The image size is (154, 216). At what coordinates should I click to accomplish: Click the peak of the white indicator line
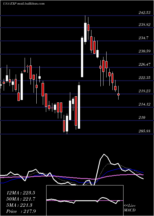tap(104, 154)
